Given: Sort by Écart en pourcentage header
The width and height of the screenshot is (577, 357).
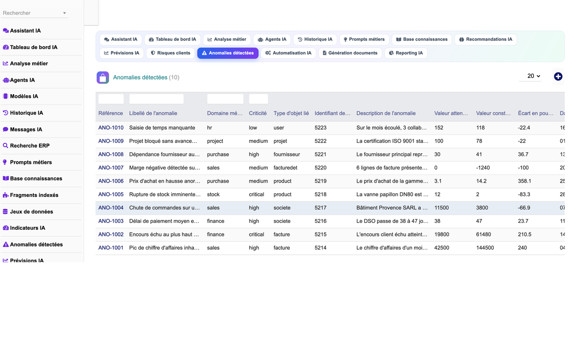Looking at the screenshot, I should [x=536, y=113].
